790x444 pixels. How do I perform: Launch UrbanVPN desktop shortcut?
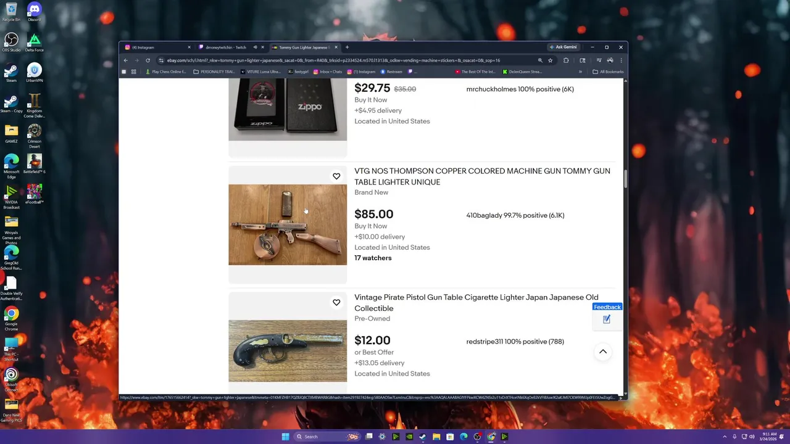[x=34, y=73]
